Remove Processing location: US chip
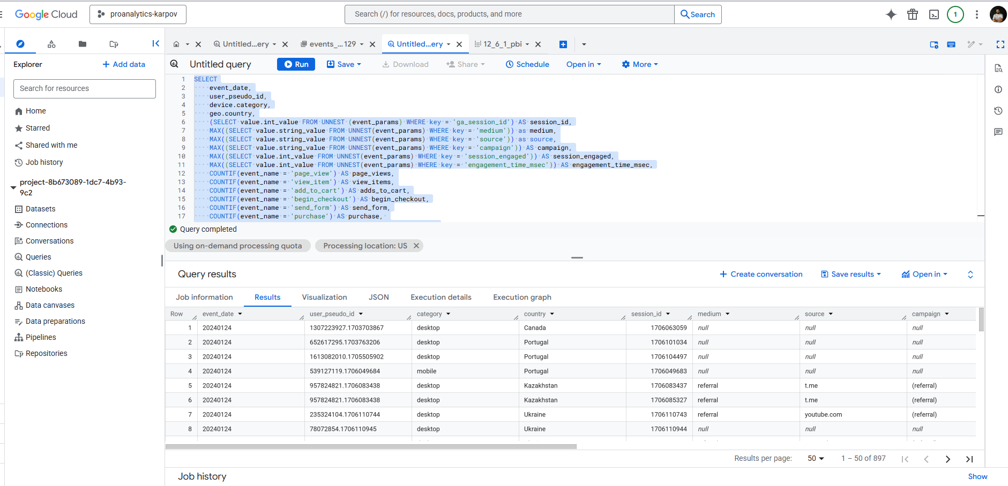Screen dimensions: 1008x486 [416, 246]
